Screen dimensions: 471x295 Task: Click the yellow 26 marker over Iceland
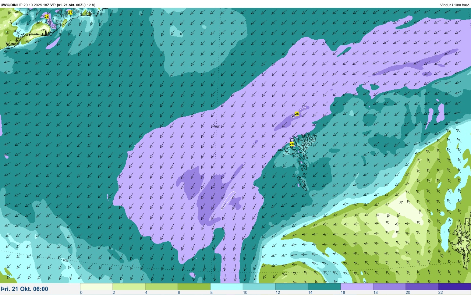click(x=47, y=17)
